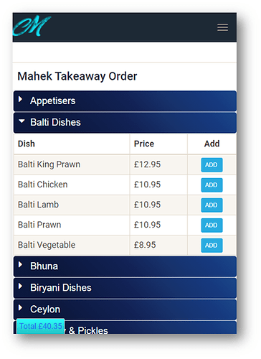Collapse the Balti Dishes section
Viewport: 261px width, 359px height.
pos(125,123)
